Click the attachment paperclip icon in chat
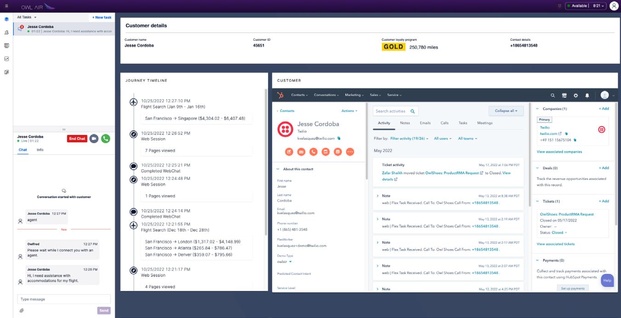The height and width of the screenshot is (318, 621). (x=22, y=311)
